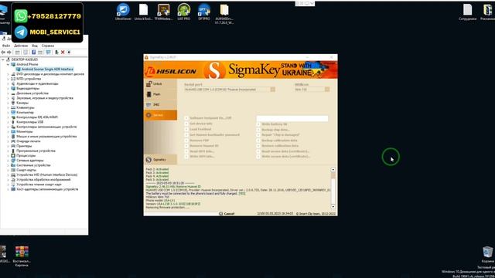The image size is (495, 278).
Task: Open DFTPRO desktop shortcut
Action: click(x=204, y=12)
